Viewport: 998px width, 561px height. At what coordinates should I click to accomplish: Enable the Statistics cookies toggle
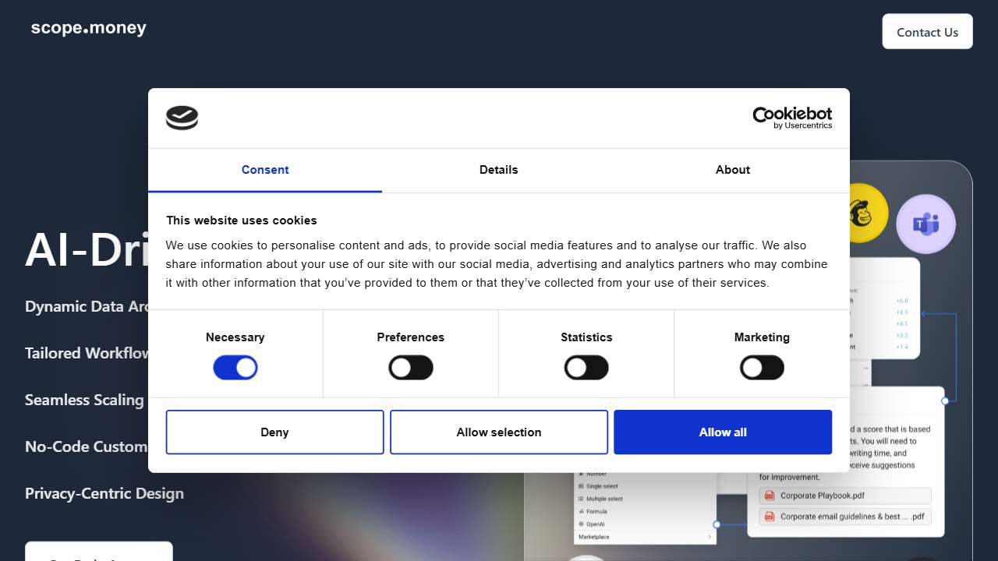tap(586, 368)
